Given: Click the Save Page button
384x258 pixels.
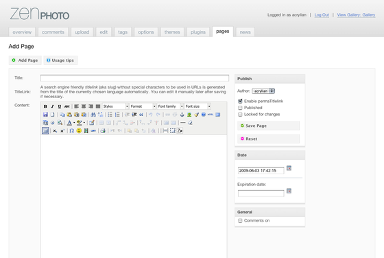Looking at the screenshot, I should point(268,126).
